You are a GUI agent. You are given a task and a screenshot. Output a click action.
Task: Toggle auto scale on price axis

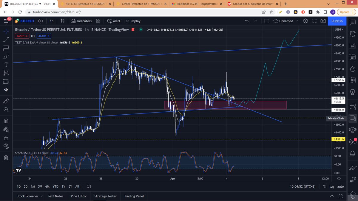pos(340,186)
